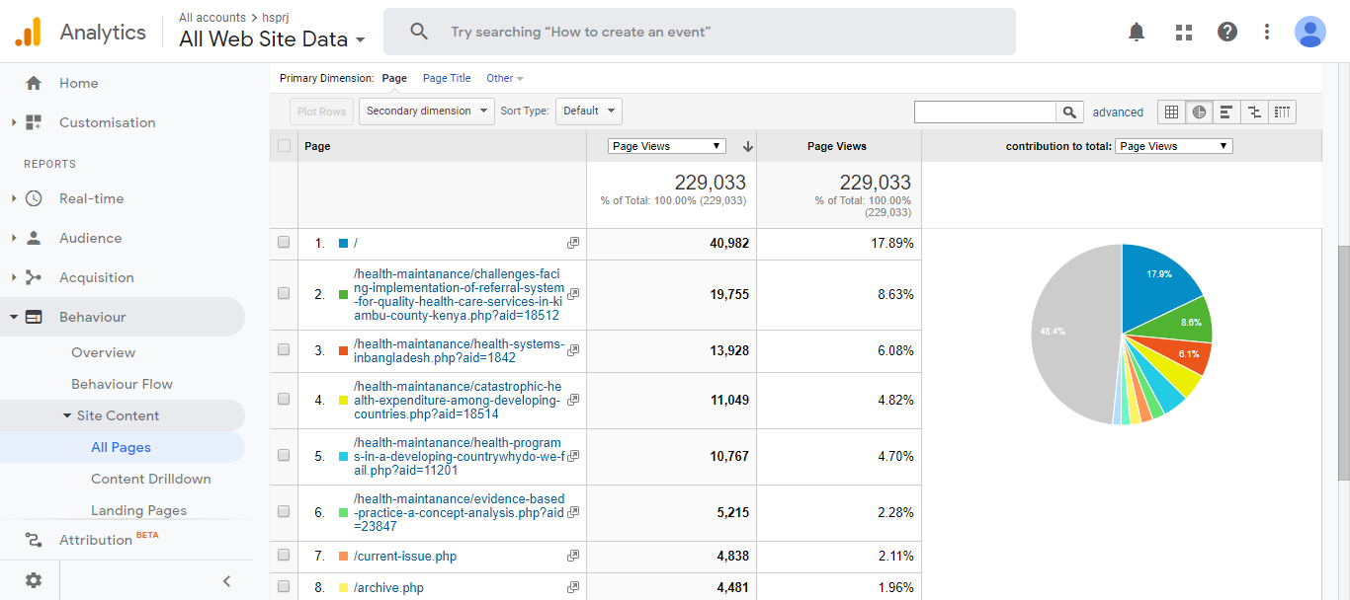The height and width of the screenshot is (600, 1350).
Task: Open the Sort Type Default dropdown
Action: coord(588,111)
